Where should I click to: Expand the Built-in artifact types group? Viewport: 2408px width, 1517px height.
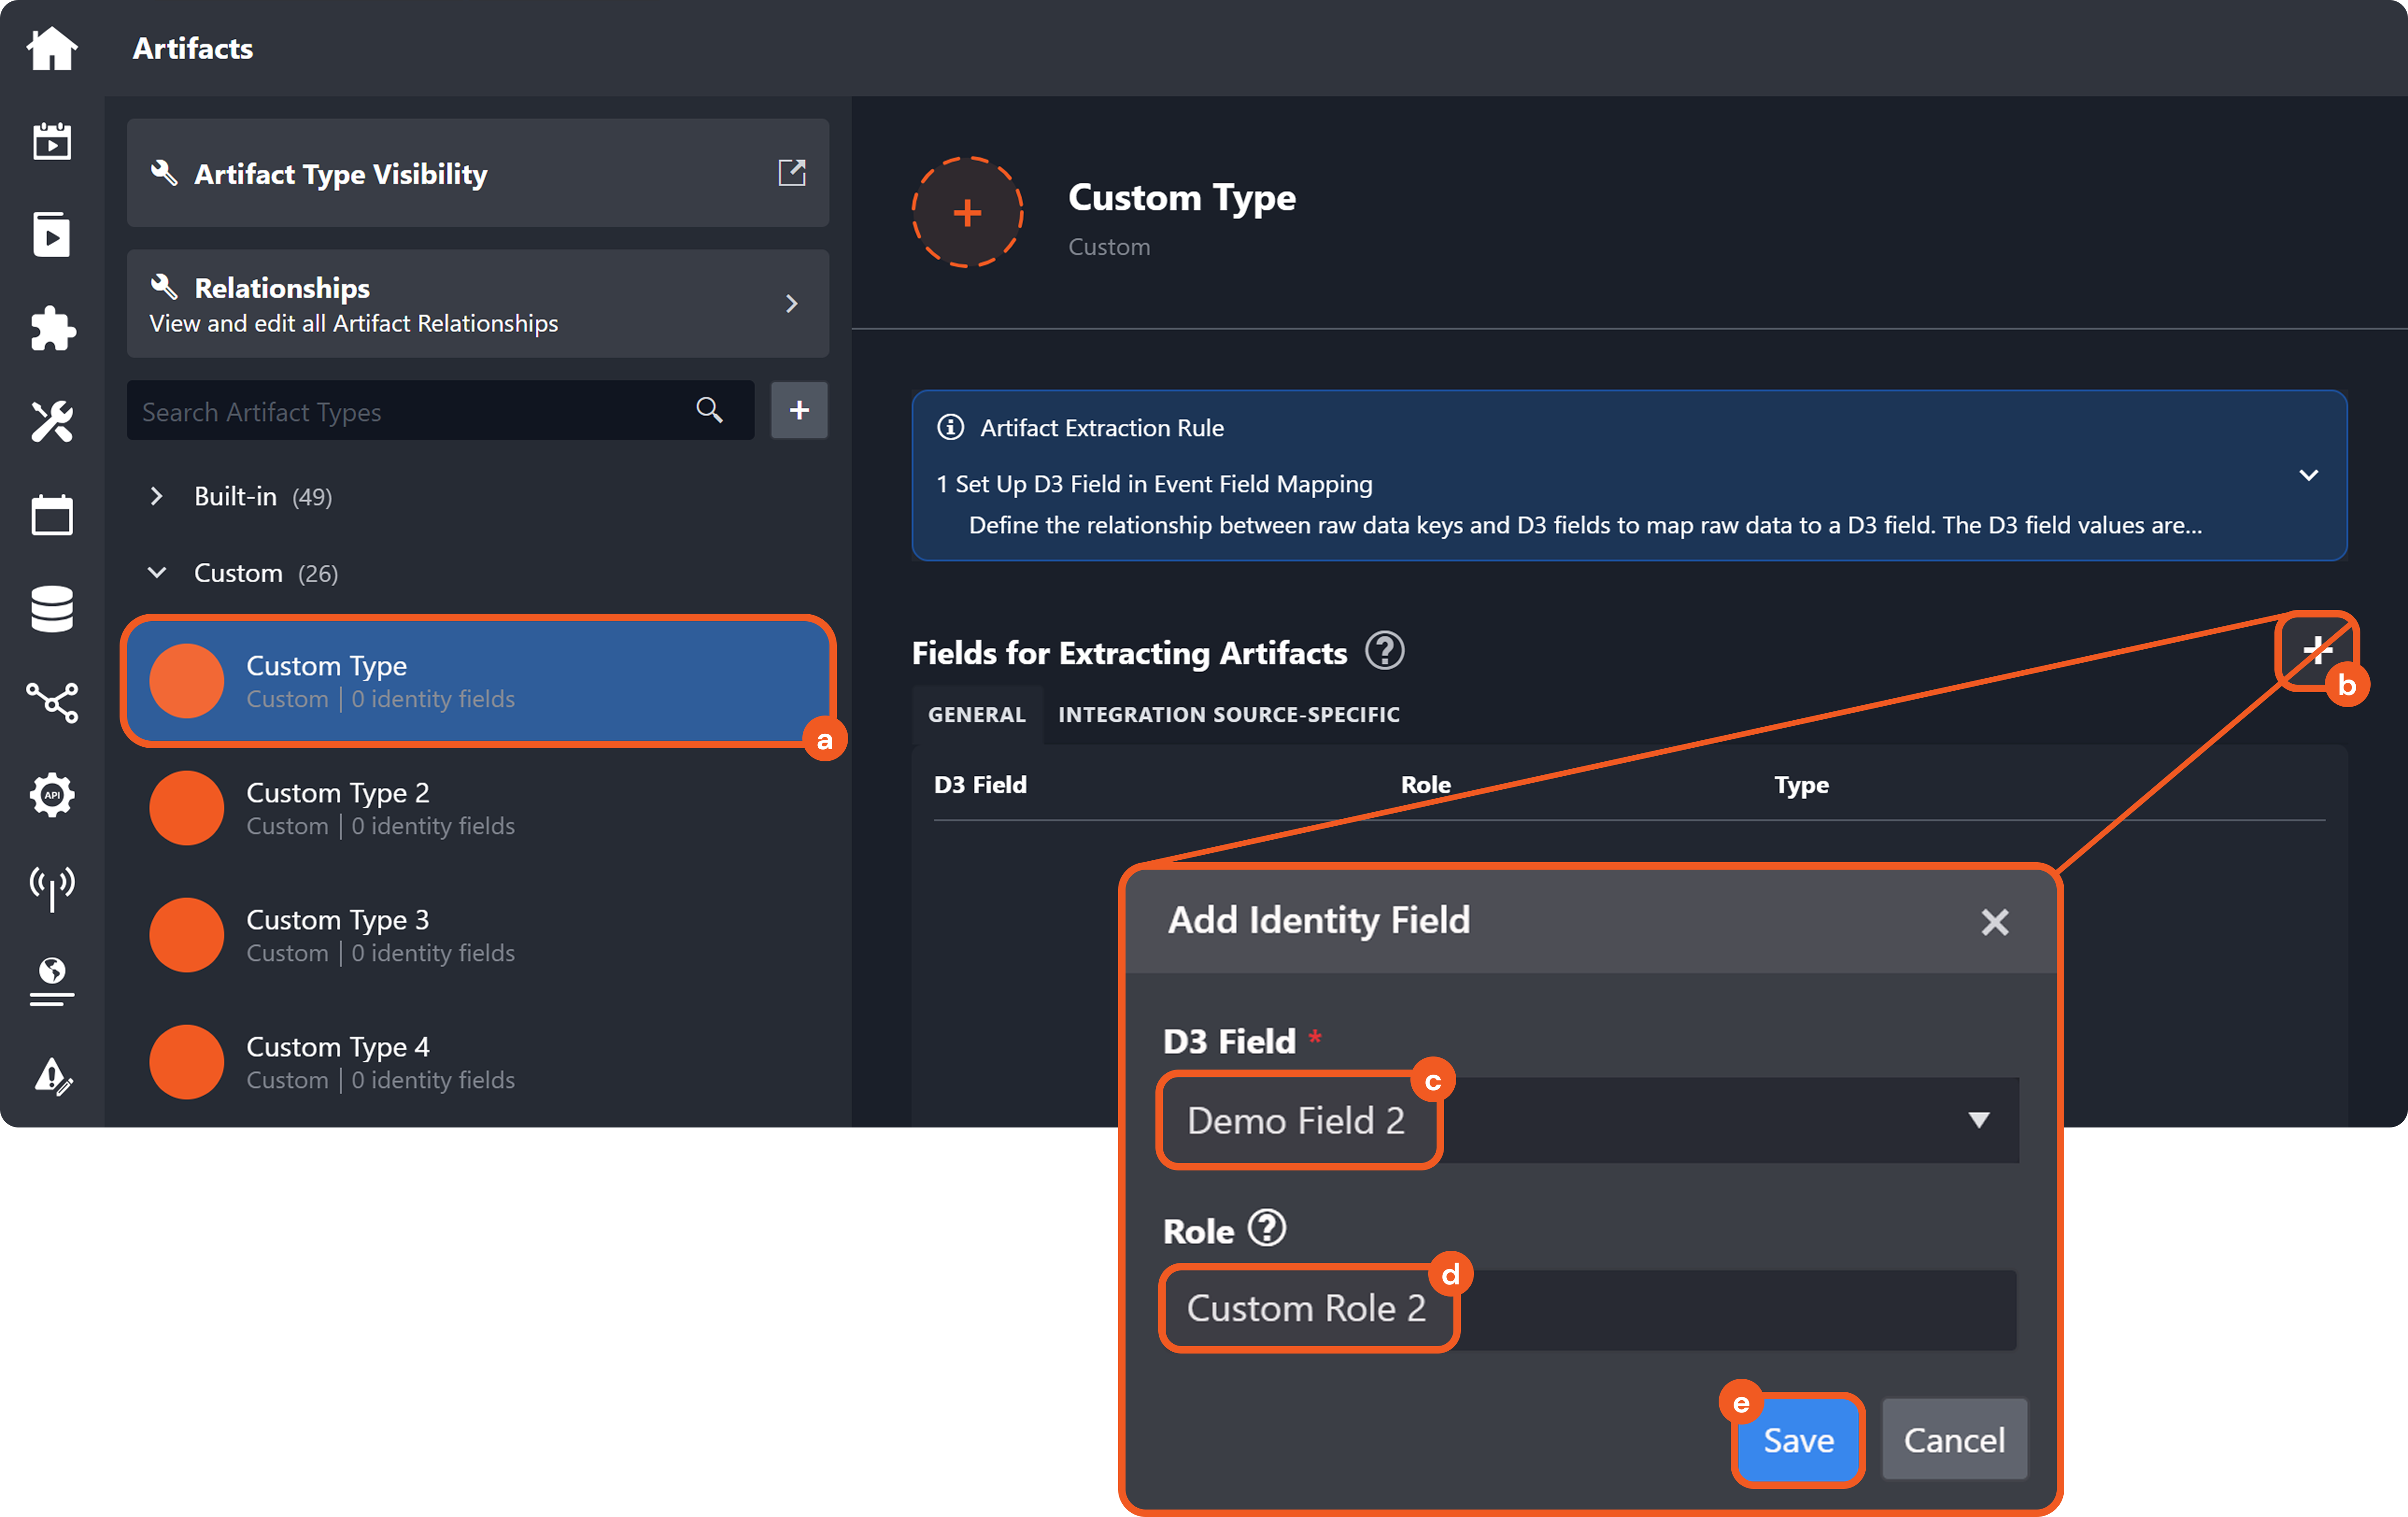pos(157,496)
